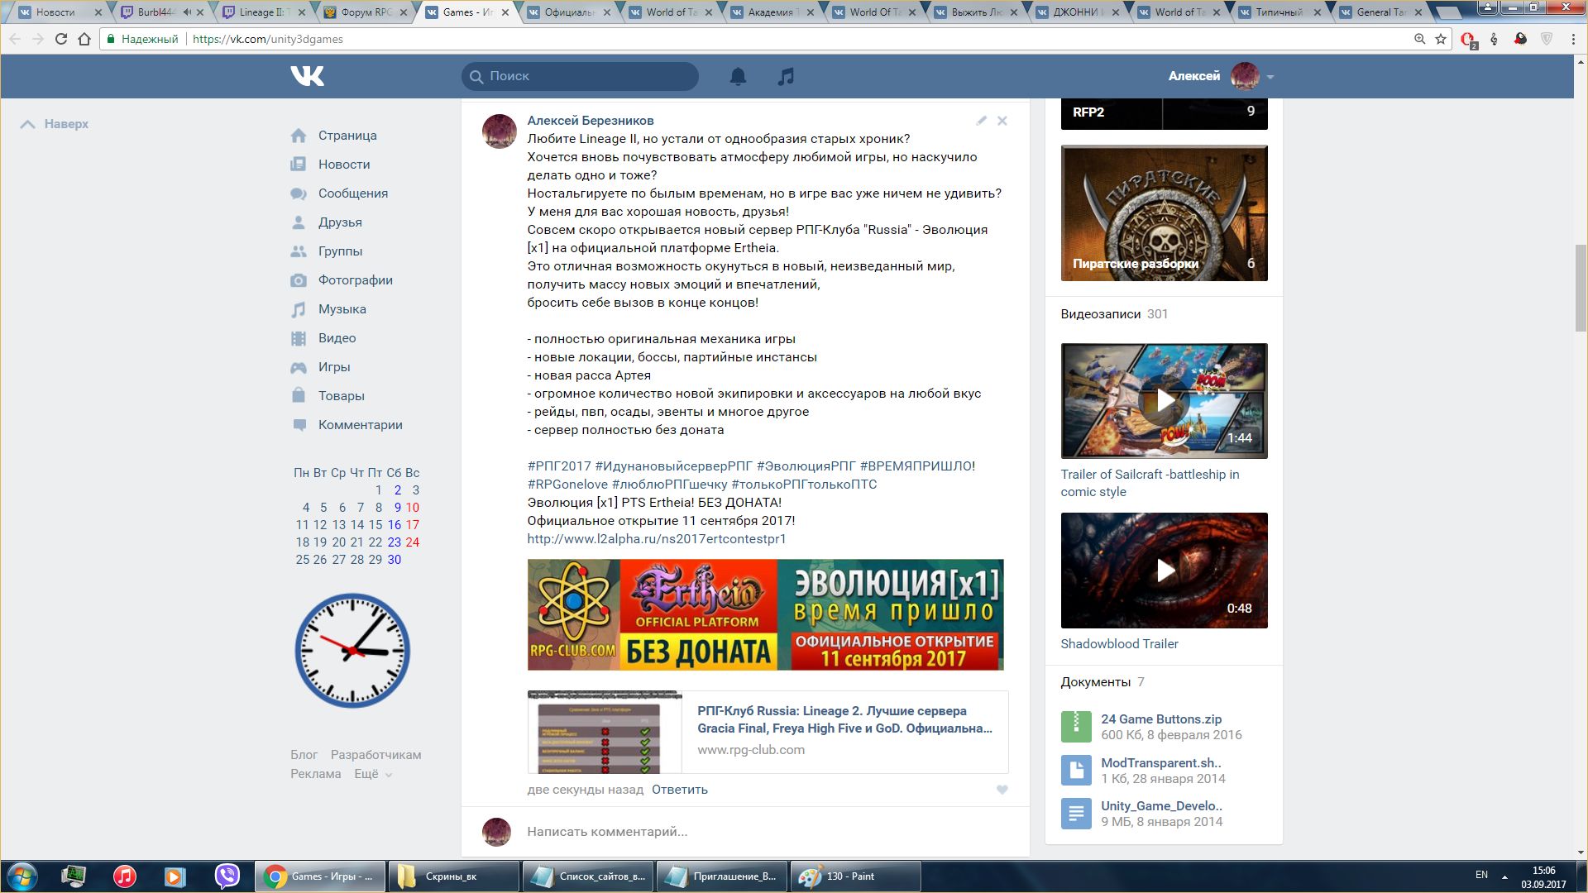The width and height of the screenshot is (1588, 893).
Task: Switch to General Tar browser tab
Action: (1381, 12)
